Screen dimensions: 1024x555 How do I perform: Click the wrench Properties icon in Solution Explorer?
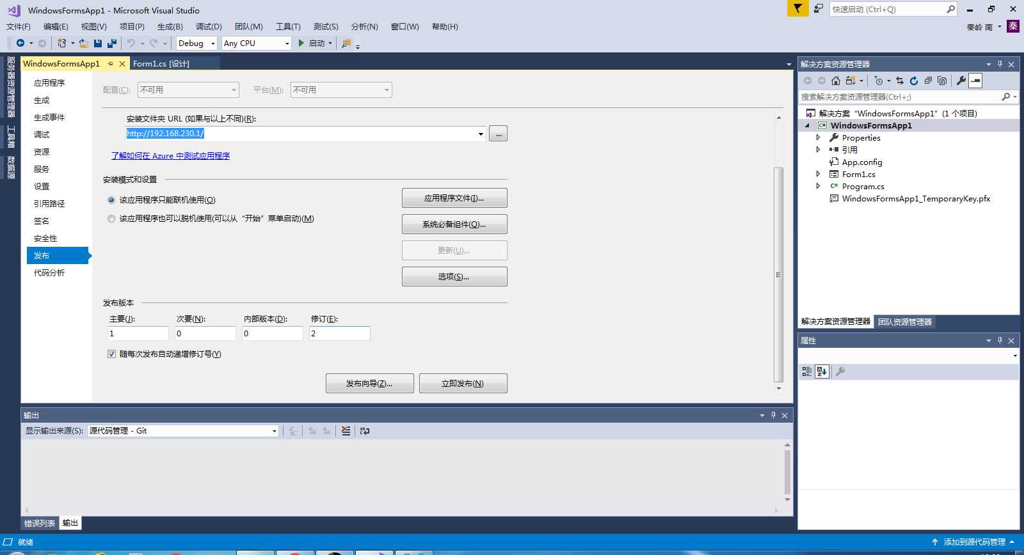click(x=961, y=81)
